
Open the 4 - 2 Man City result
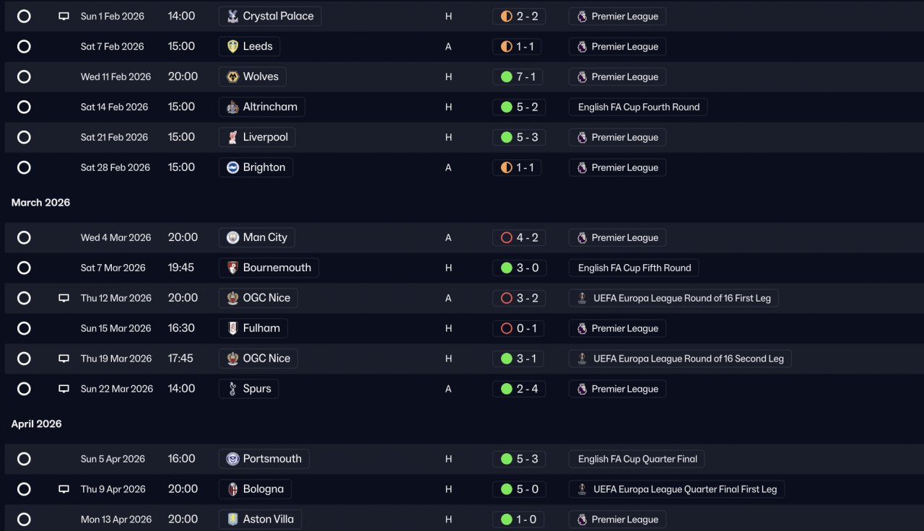(x=518, y=237)
